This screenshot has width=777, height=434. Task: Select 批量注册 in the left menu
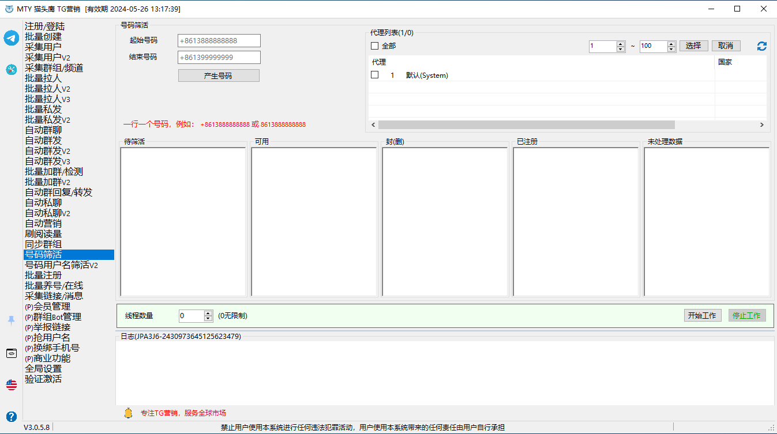(x=43, y=276)
